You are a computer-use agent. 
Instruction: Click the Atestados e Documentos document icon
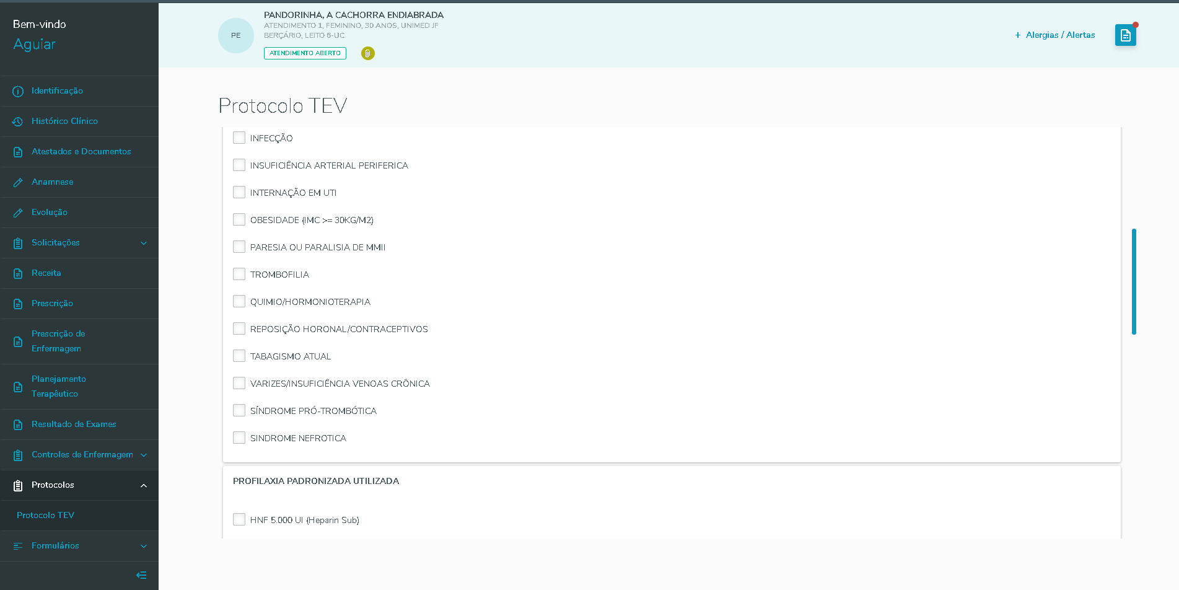click(x=18, y=152)
